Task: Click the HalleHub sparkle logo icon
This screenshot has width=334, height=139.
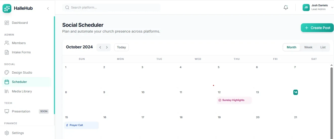Action: 7,8
